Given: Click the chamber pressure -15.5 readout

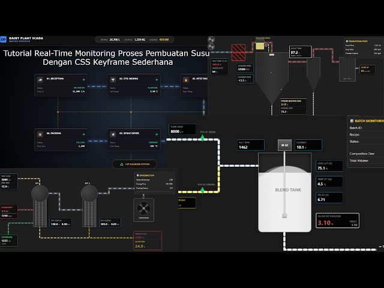Looking at the screenshot, I should (245, 79).
